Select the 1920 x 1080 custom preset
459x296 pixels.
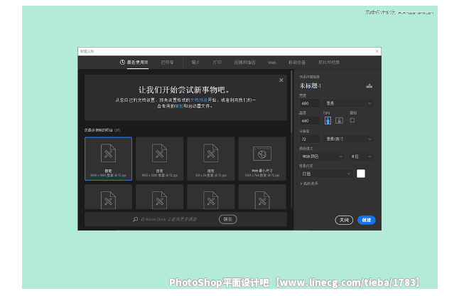[x=108, y=159]
